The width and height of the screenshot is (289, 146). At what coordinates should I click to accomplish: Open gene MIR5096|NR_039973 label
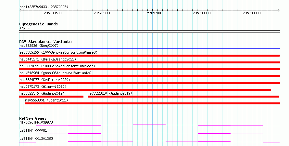coord(36,122)
